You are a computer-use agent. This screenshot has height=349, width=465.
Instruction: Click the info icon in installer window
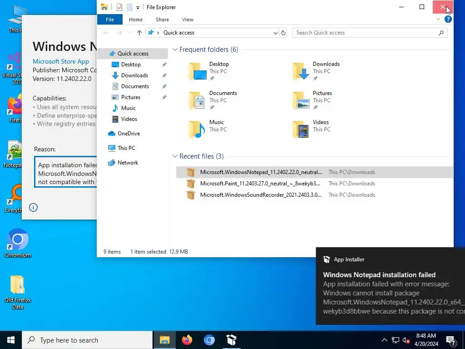point(33,207)
